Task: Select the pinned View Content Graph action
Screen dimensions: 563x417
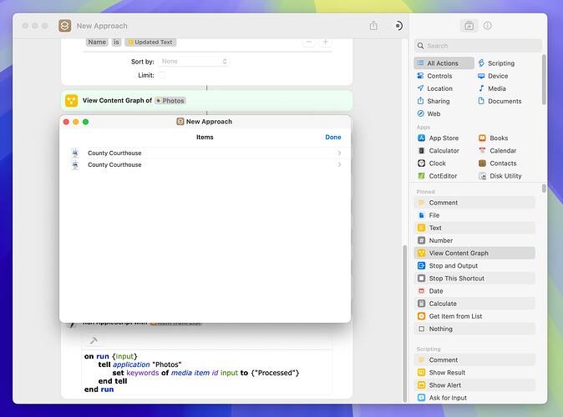Action: point(474,254)
